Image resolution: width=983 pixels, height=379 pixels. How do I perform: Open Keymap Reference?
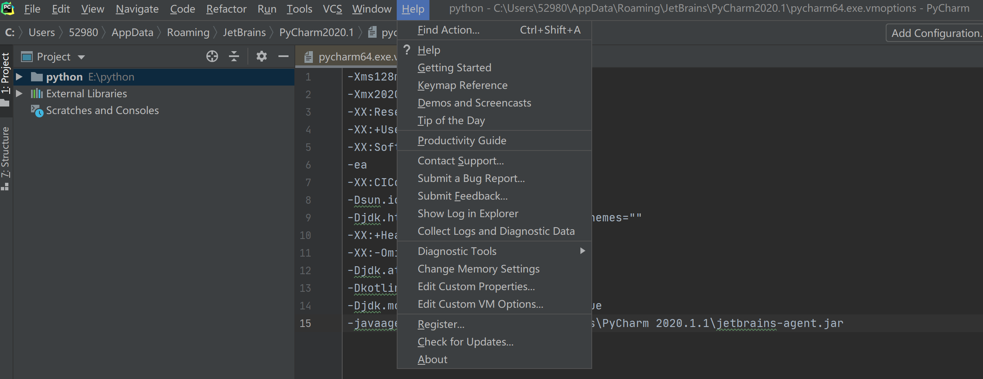494,85
